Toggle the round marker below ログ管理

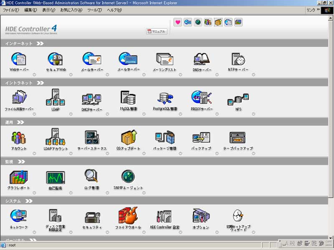[107, 193]
